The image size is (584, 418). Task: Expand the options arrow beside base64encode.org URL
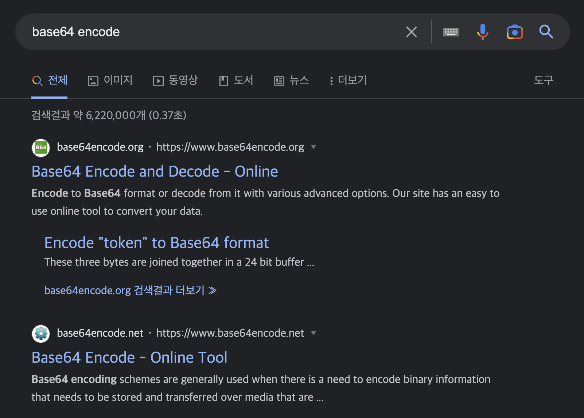coord(314,147)
